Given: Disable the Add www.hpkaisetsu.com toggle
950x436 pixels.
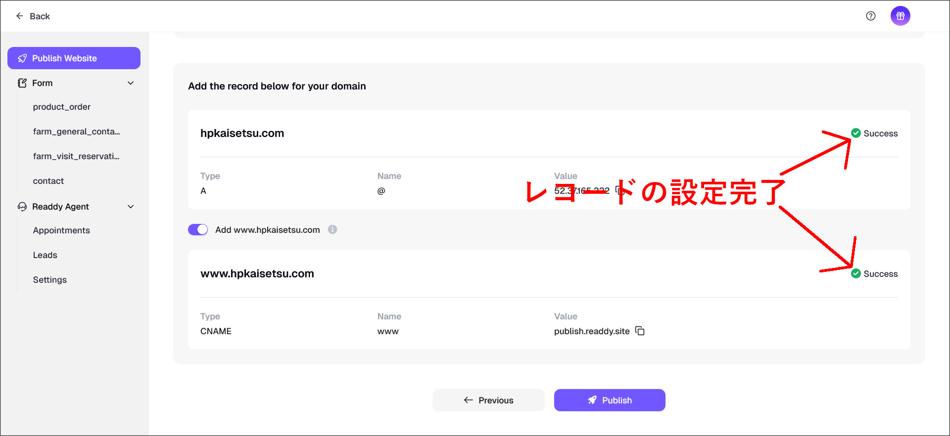Looking at the screenshot, I should coord(198,229).
